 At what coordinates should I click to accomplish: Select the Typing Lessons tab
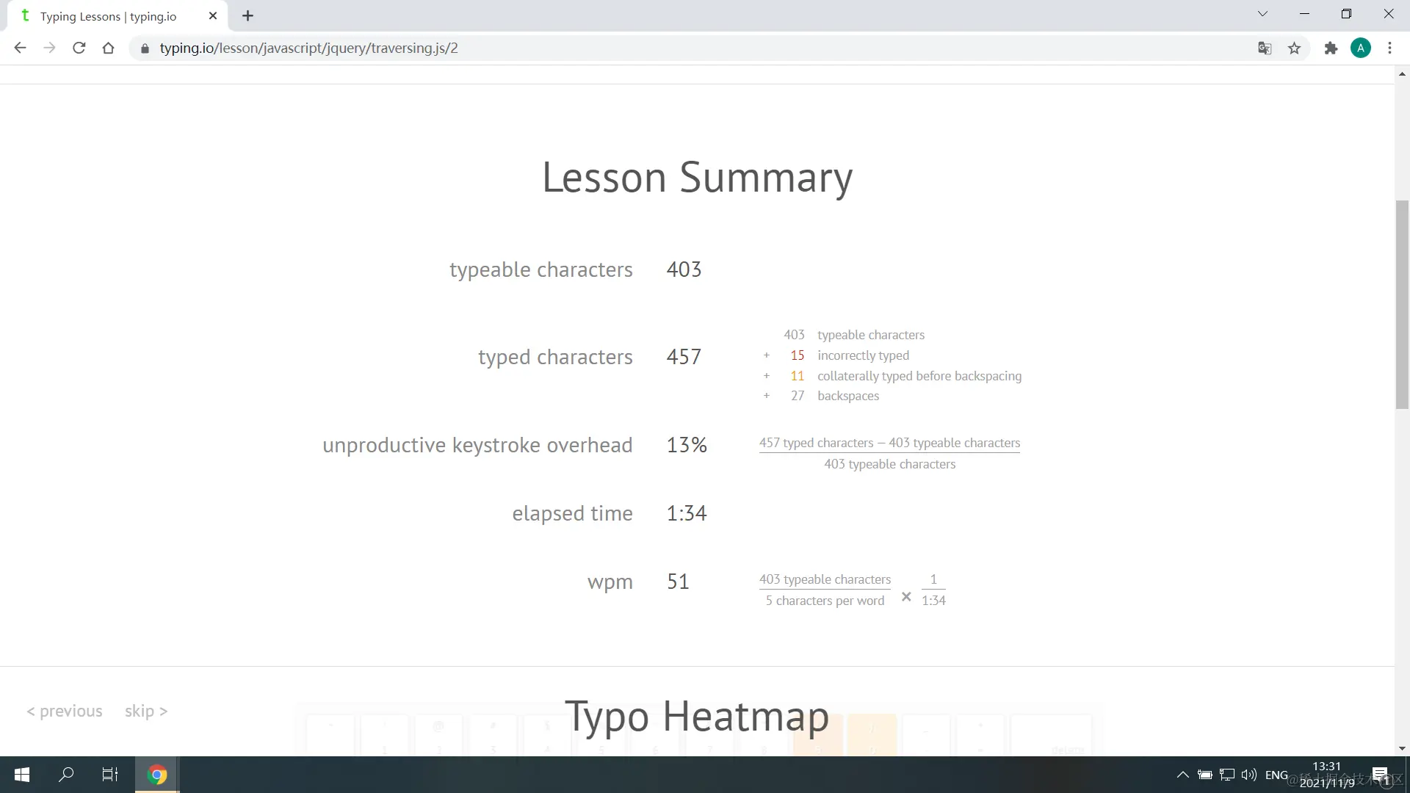tap(109, 16)
